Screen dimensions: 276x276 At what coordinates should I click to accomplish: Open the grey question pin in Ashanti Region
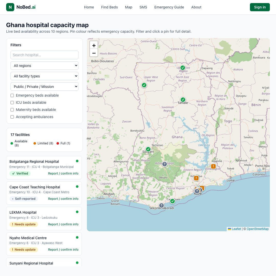(x=164, y=164)
